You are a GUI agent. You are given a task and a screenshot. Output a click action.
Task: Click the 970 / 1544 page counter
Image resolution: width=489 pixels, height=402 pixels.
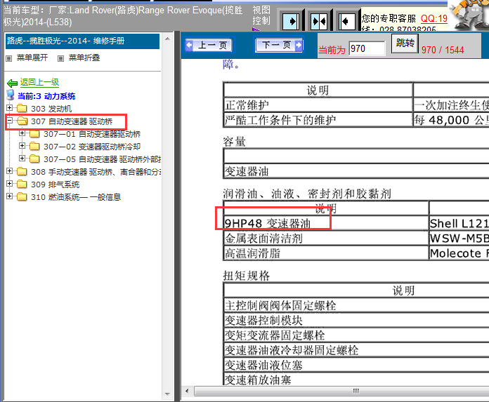[x=443, y=50]
